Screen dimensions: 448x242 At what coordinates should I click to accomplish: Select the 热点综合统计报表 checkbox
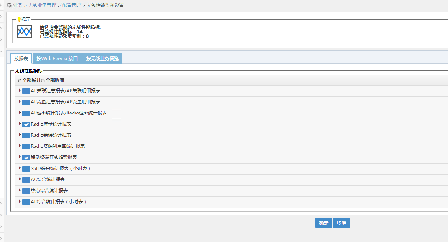26,191
